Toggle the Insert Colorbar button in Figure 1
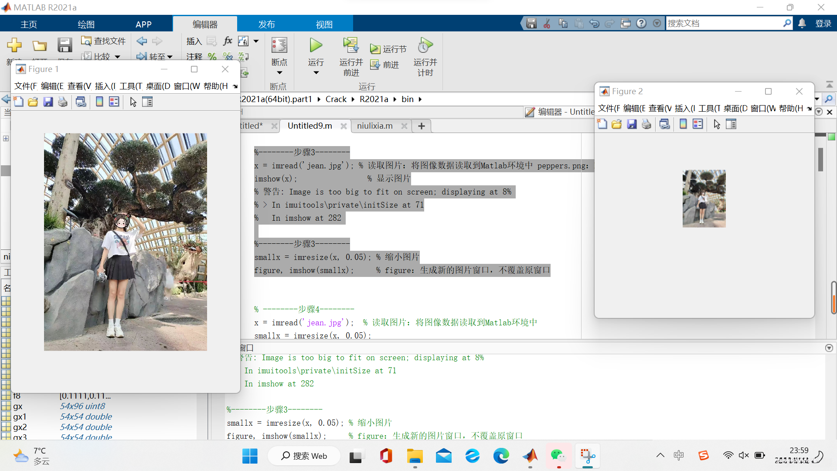This screenshot has height=471, width=837. 99,102
